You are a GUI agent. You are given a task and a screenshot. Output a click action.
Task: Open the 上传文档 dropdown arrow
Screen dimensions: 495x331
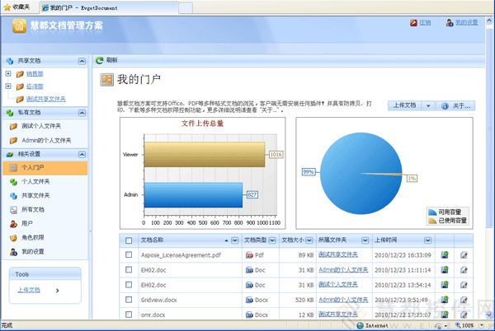click(x=428, y=105)
